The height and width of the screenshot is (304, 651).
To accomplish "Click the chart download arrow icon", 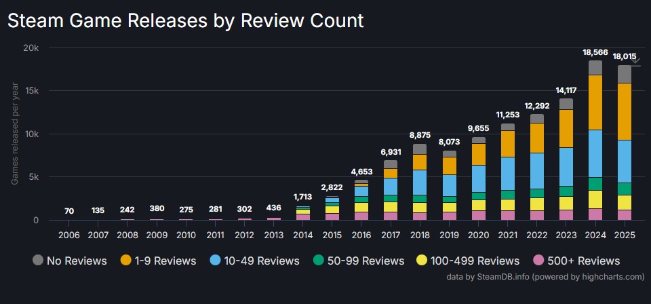I will tap(635, 61).
